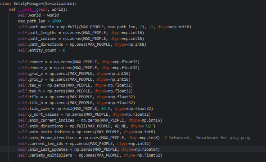
Task: Click the render_y attribute name
Action: click(x=38, y=68)
